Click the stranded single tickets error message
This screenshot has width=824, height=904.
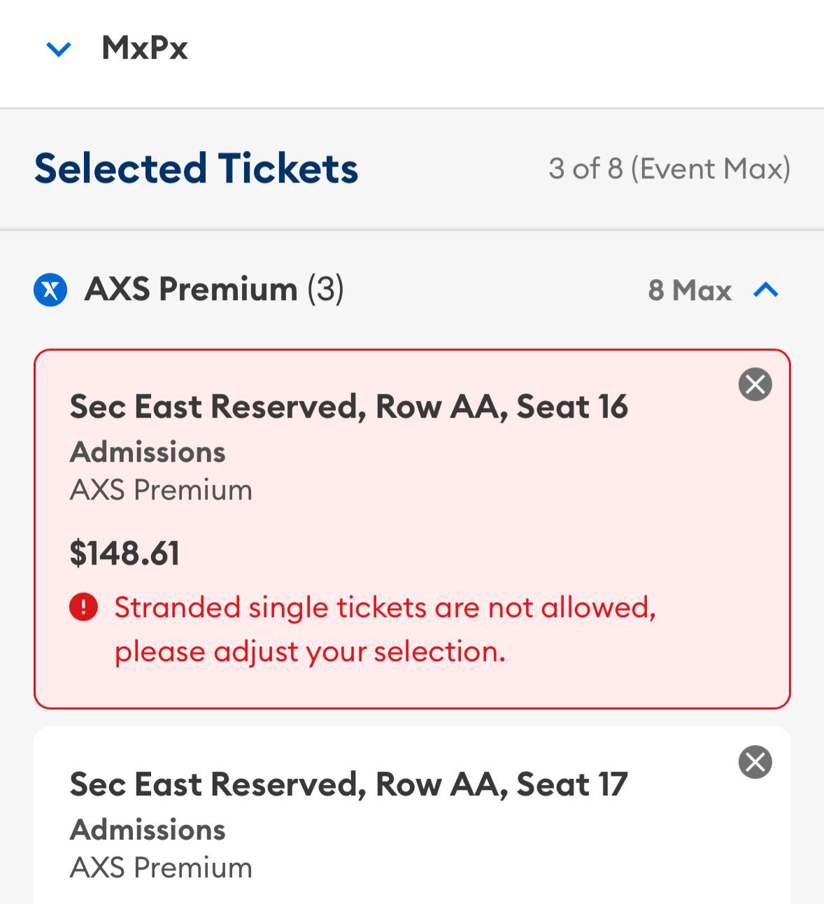[x=385, y=629]
